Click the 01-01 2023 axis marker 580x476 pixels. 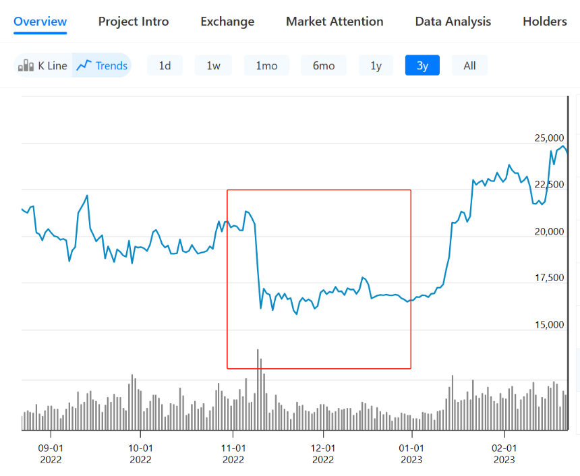pos(411,454)
